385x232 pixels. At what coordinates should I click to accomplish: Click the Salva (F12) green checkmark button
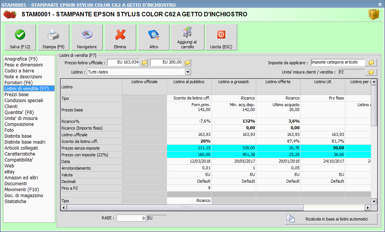coord(20,37)
